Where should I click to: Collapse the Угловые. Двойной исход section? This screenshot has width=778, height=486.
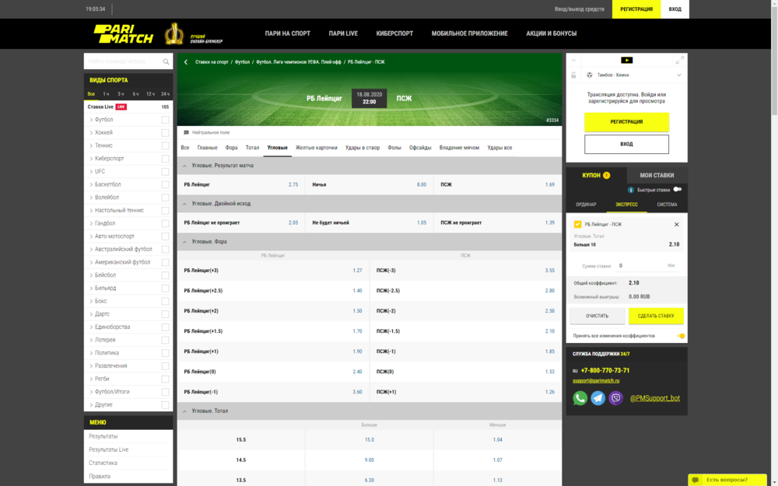click(x=184, y=204)
